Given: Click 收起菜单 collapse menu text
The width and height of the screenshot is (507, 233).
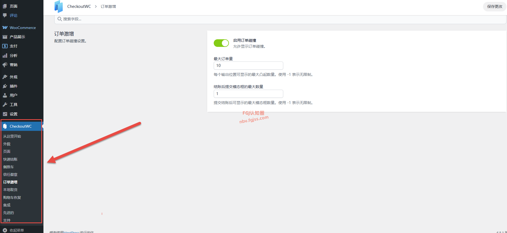Looking at the screenshot, I should click(17, 230).
